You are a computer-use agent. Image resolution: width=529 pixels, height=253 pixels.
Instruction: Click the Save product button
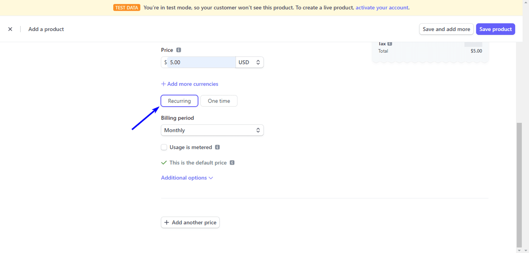pyautogui.click(x=495, y=29)
